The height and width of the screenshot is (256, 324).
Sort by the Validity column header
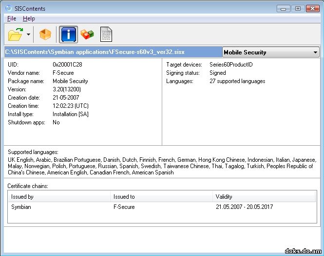point(264,197)
